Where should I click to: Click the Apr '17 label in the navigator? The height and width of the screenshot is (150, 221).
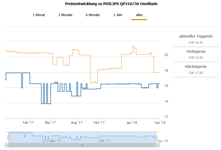[x=56, y=141]
